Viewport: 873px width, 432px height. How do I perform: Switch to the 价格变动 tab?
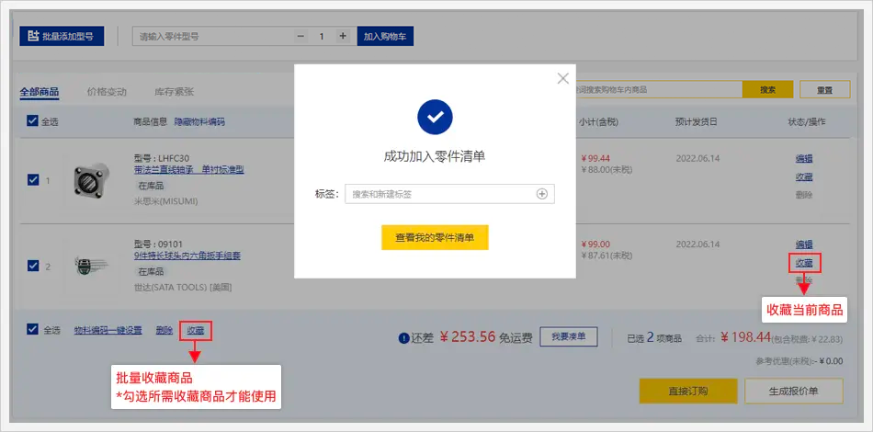point(107,92)
